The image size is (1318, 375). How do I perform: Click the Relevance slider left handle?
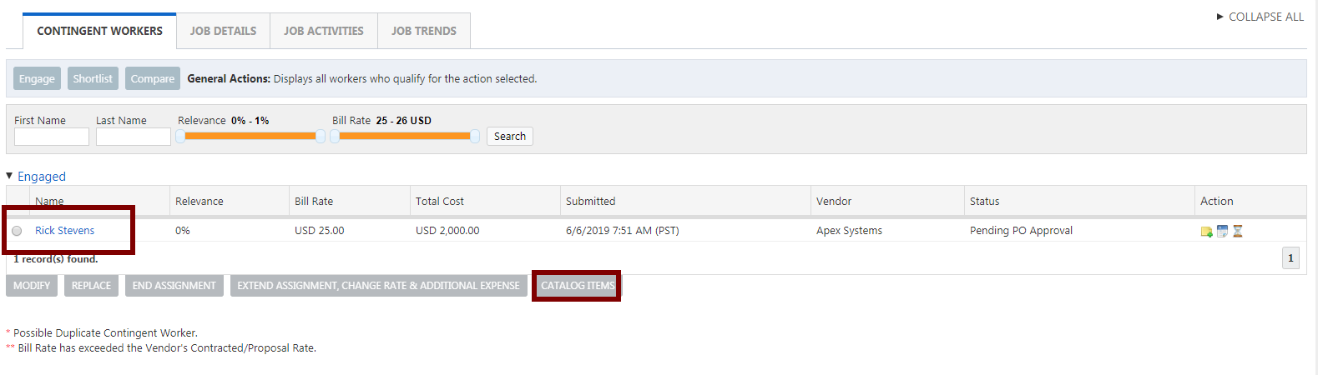coord(179,137)
